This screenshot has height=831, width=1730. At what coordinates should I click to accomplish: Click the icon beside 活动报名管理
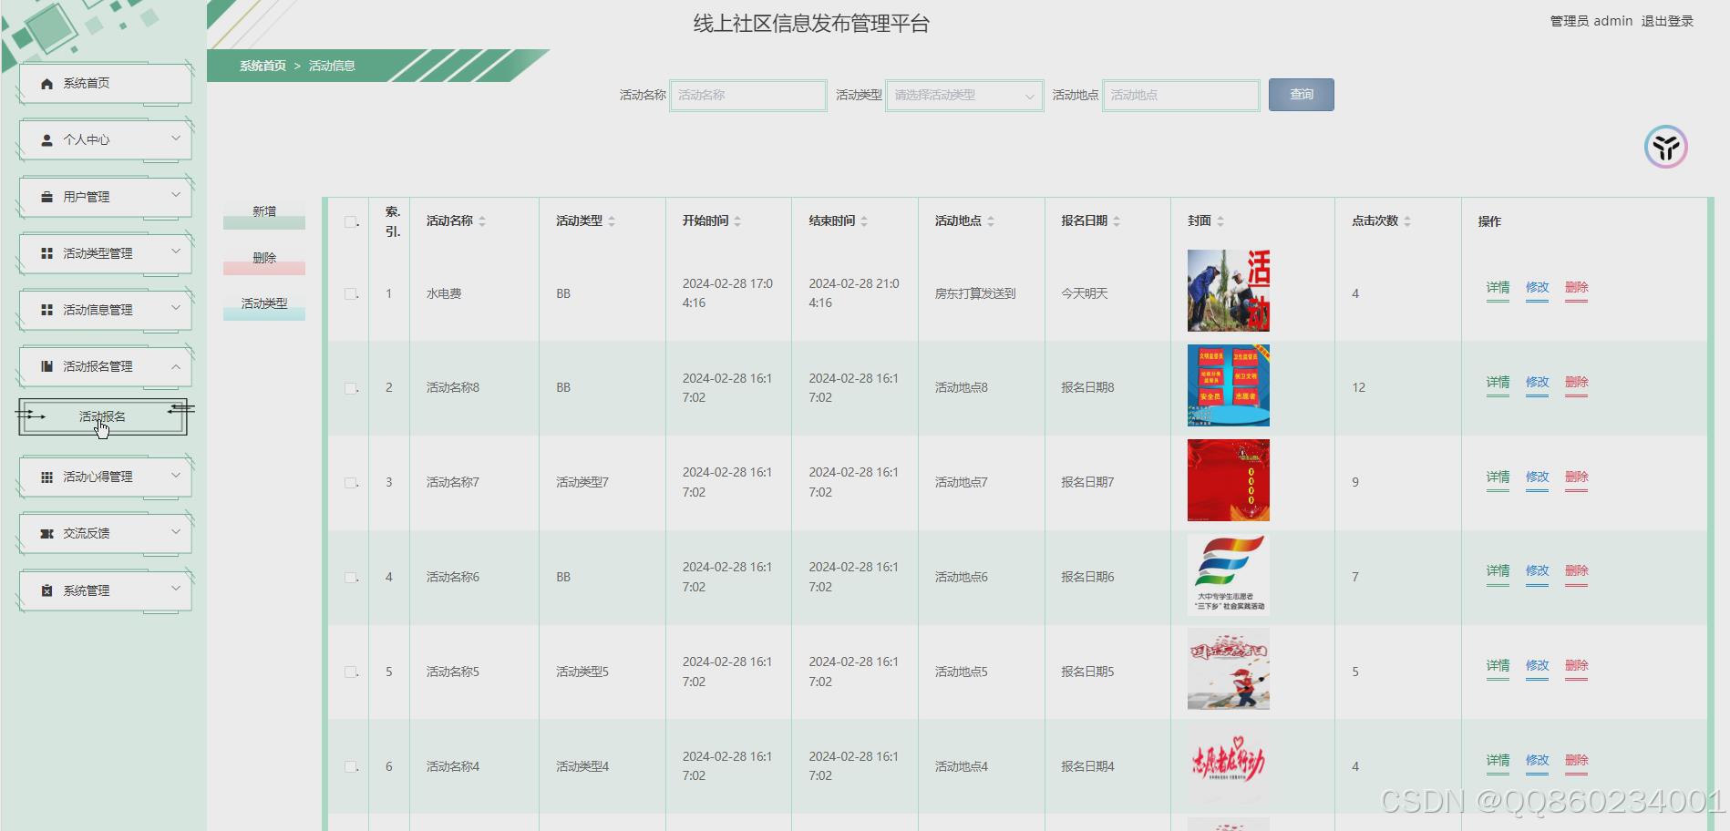tap(46, 366)
